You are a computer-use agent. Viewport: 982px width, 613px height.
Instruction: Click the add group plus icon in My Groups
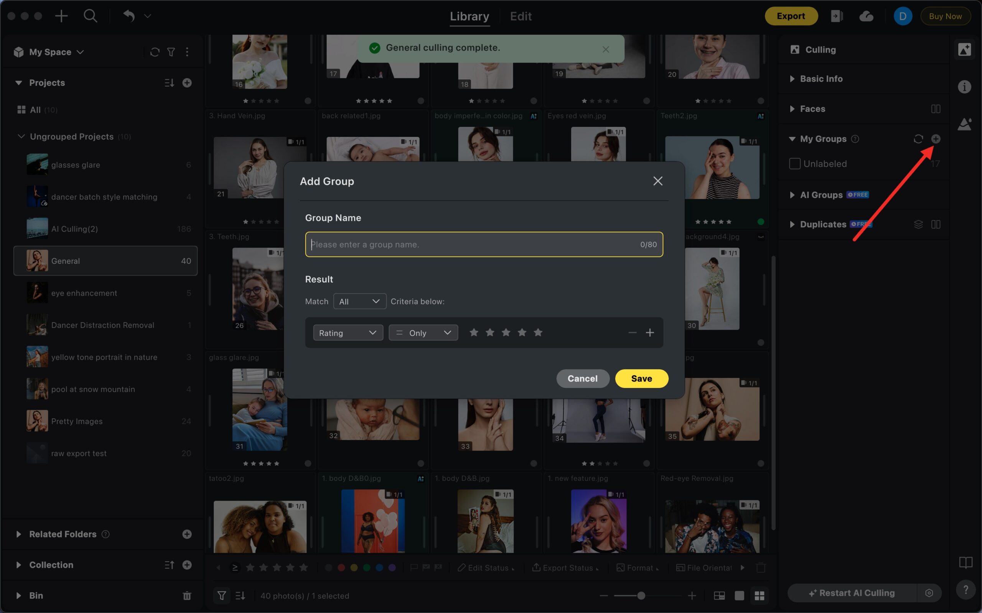935,139
